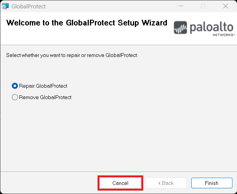The width and height of the screenshot is (237, 194).
Task: Click the repair or remove instruction text
Action: (x=72, y=55)
